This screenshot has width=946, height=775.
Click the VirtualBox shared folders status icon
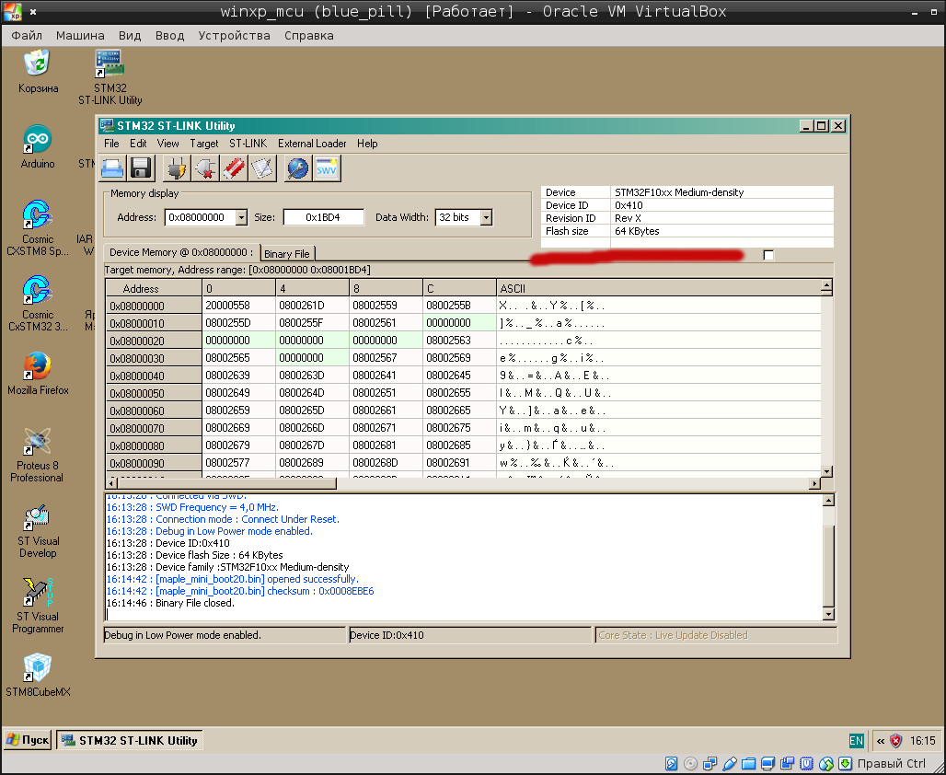point(749,764)
